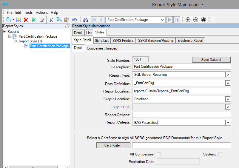Open search with the binoculars icon
This screenshot has height=168, width=239.
tap(85, 20)
